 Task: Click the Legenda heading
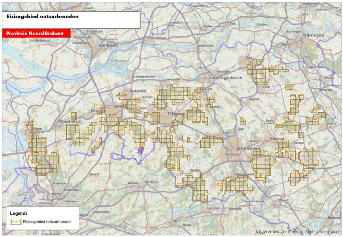(18, 213)
